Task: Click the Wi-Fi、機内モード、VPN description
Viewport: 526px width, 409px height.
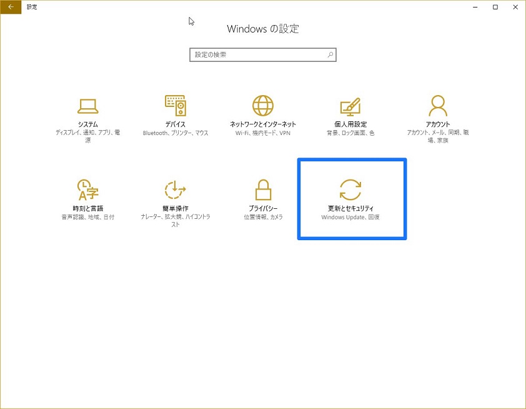Action: 263,133
